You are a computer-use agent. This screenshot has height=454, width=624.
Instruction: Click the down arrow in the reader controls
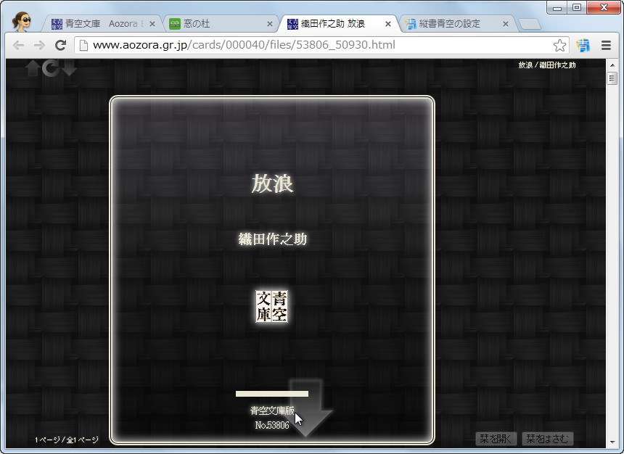click(69, 68)
